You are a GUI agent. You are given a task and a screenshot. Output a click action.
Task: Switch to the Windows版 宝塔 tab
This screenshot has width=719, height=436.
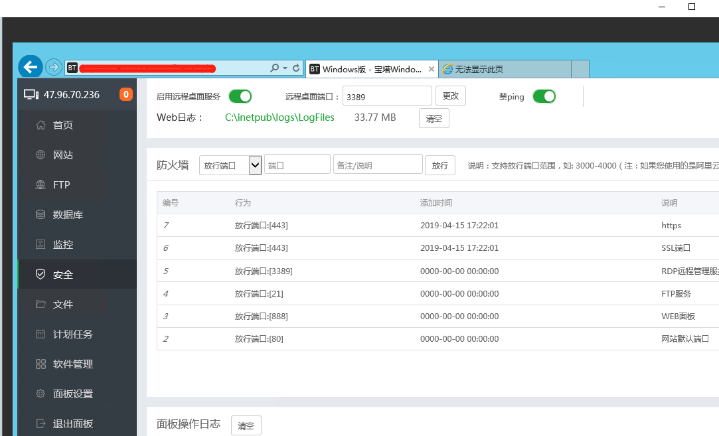(371, 69)
